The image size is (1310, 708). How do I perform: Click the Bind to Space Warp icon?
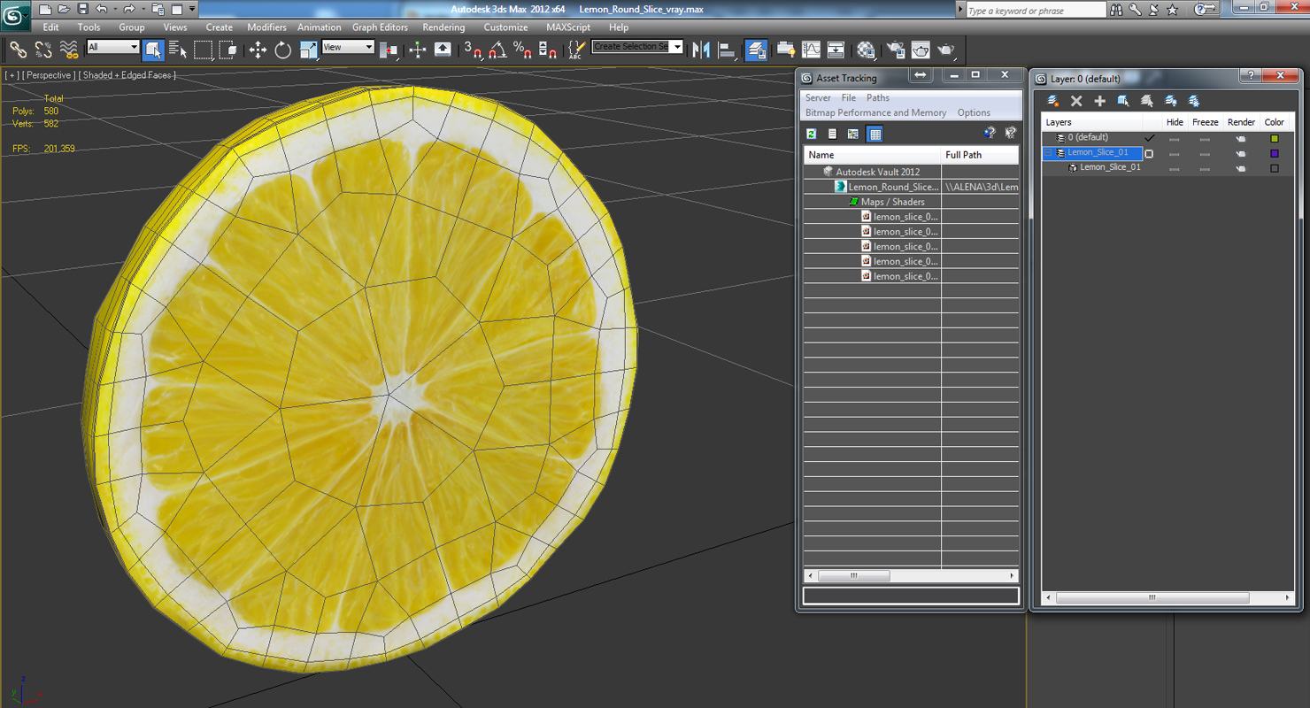pyautogui.click(x=68, y=50)
